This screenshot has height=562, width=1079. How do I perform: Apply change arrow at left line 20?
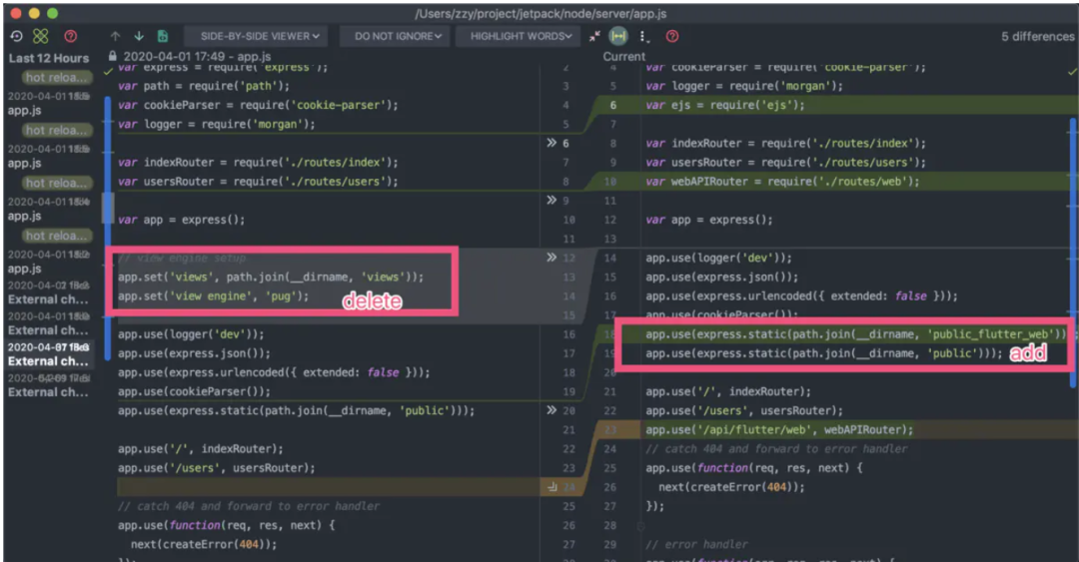pos(551,410)
